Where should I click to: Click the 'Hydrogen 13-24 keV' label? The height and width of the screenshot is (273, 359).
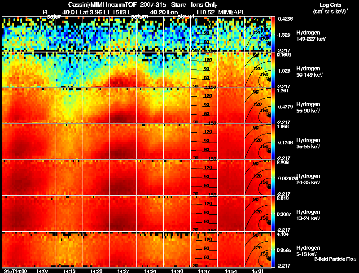pyautogui.click(x=308, y=215)
